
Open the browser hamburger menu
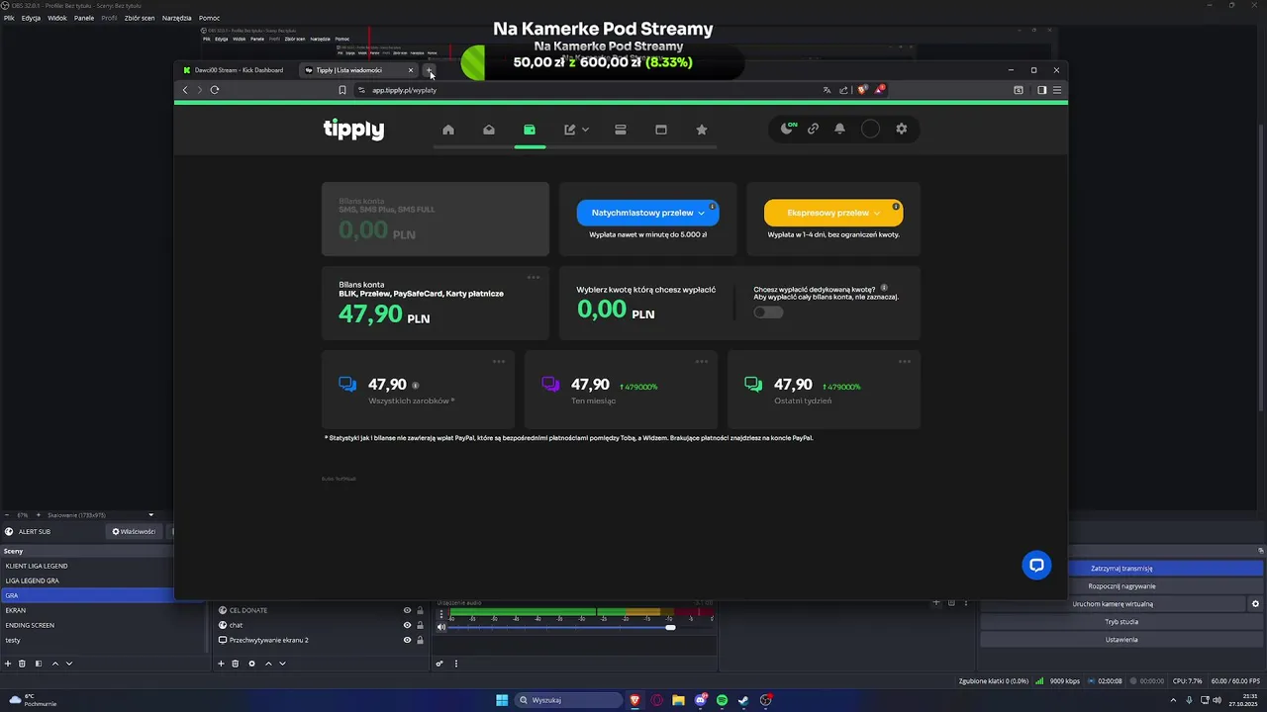click(1057, 90)
